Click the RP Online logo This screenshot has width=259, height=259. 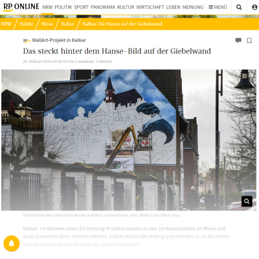tap(21, 7)
